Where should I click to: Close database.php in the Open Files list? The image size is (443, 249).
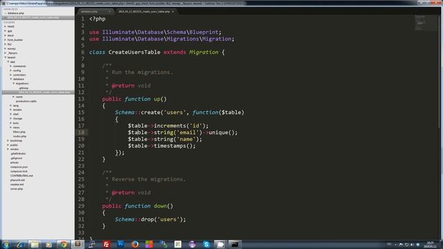[5, 13]
